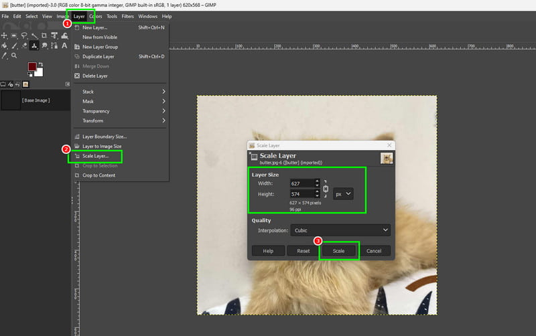
Task: Select the Unified Transform tool
Action: pyautogui.click(x=54, y=35)
